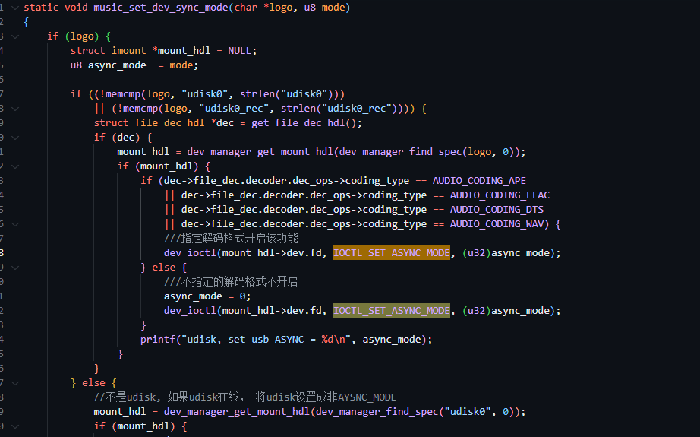Click 'async_mode' in the u8 declaration line
This screenshot has width=700, height=437.
[117, 65]
